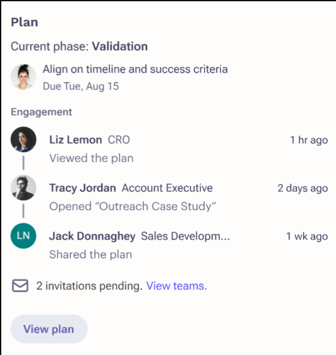336x355 pixels.
Task: Click Tracy Jordan's avatar photo
Action: pos(23,187)
